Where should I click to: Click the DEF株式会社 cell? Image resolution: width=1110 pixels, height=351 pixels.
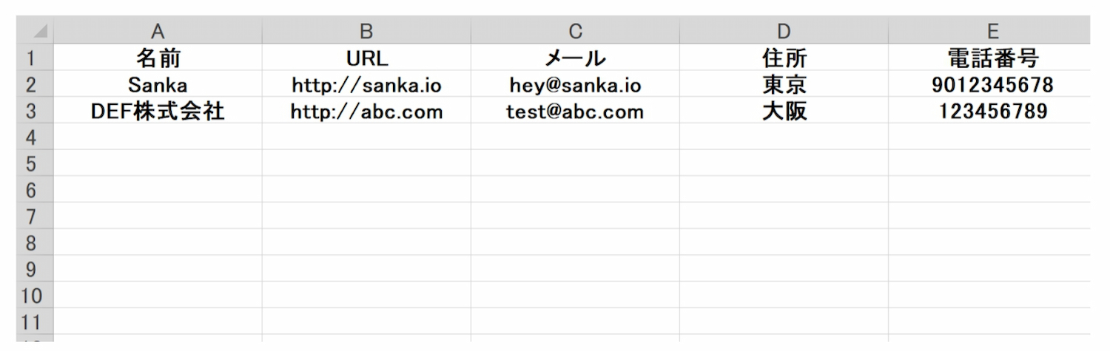tap(157, 112)
